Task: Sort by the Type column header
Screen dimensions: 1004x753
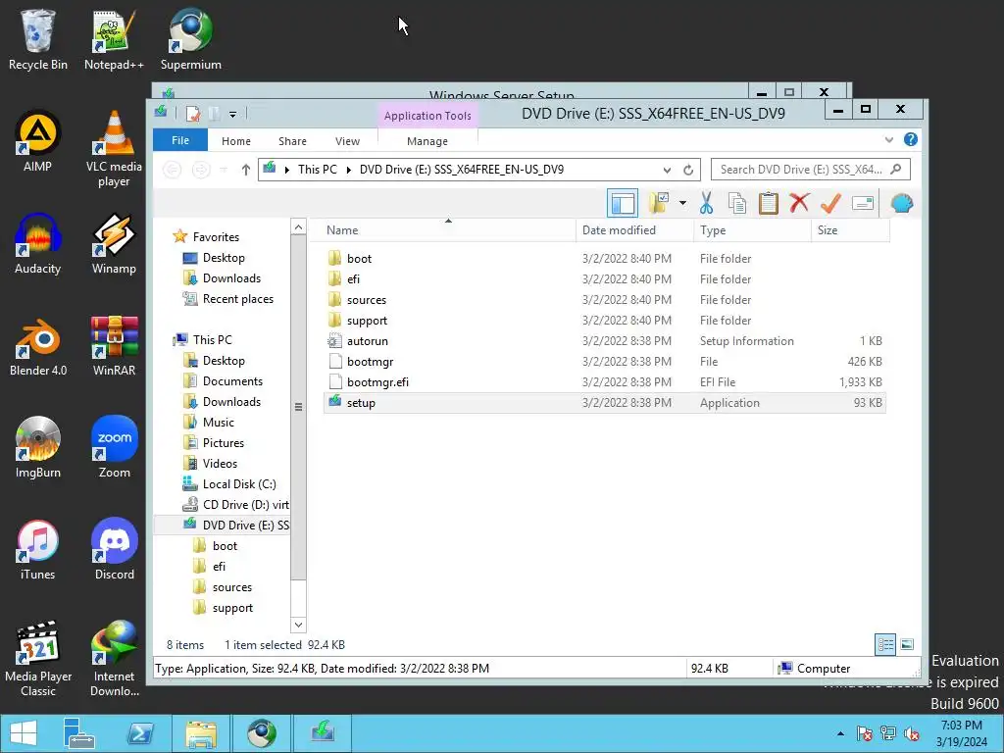Action: [752, 230]
